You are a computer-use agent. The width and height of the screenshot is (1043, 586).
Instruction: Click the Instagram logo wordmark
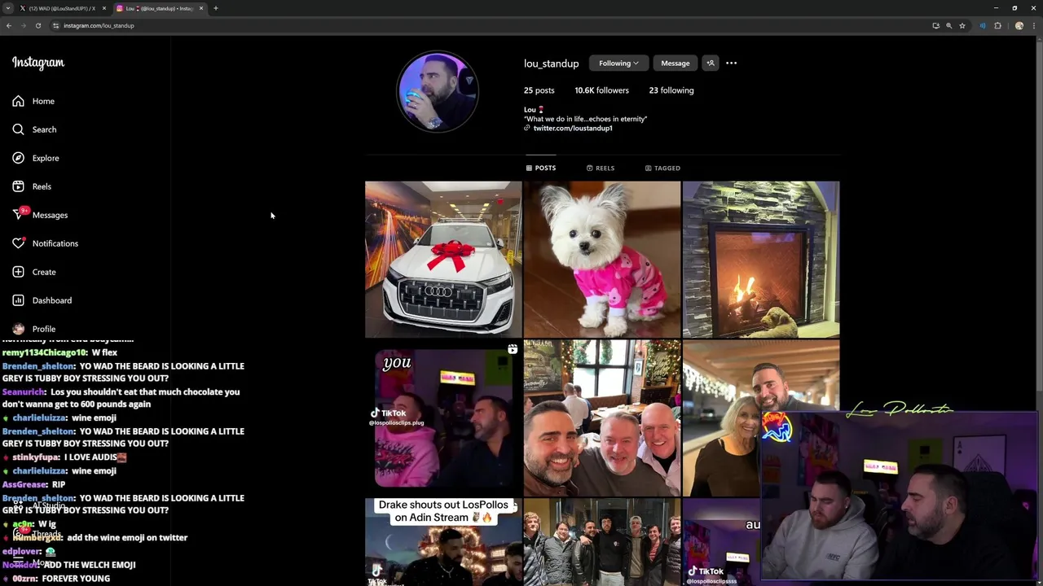tap(38, 63)
